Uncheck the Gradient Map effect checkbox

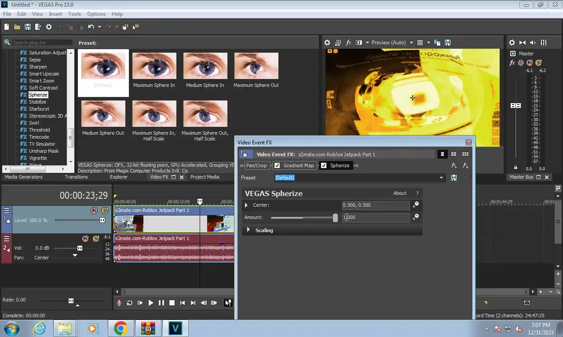coord(277,165)
